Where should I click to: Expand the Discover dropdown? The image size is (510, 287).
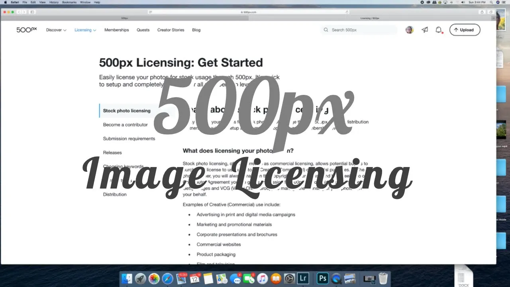click(56, 30)
